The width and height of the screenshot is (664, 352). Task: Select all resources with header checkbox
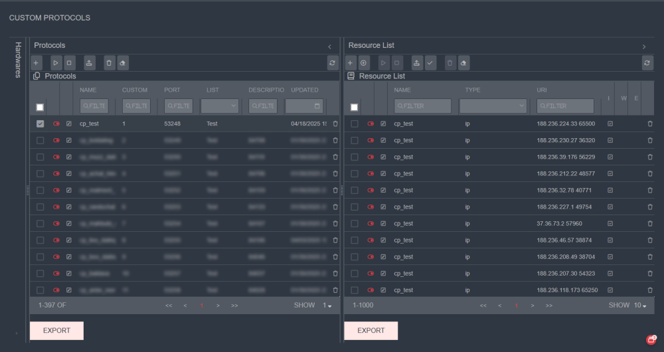coord(355,107)
